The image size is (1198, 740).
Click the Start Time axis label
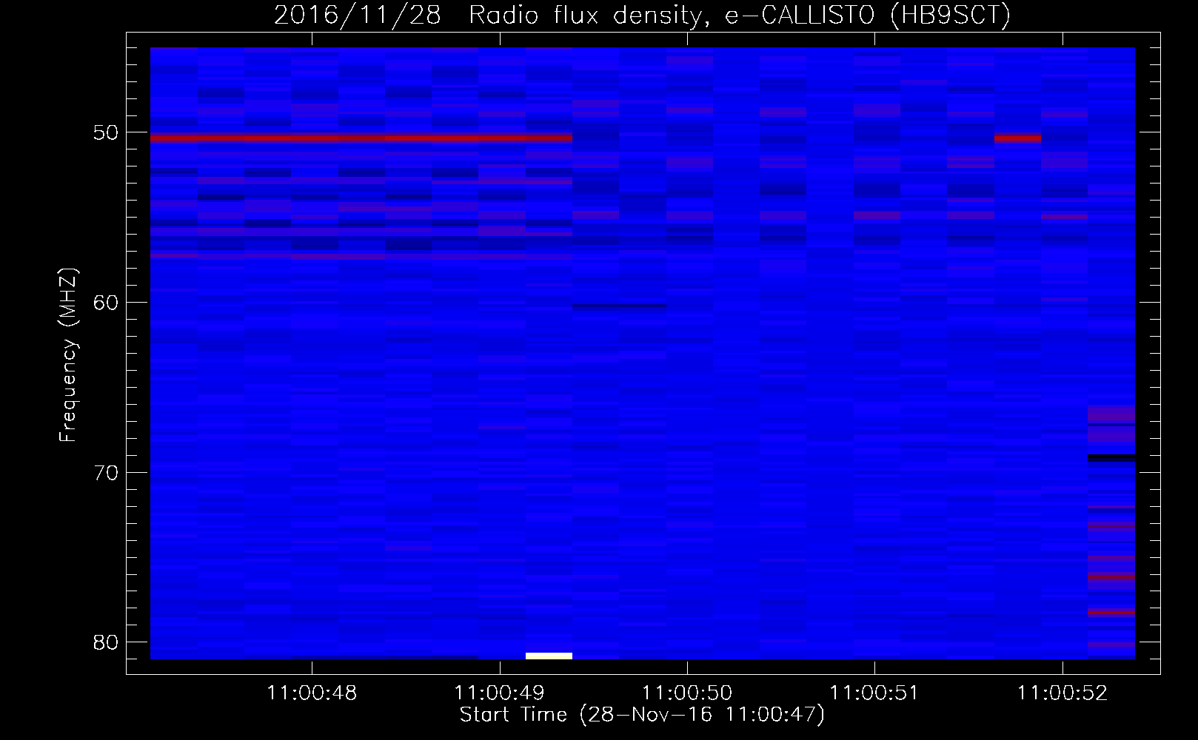coord(642,715)
